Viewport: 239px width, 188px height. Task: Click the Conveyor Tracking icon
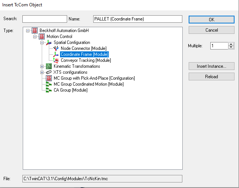[x=56, y=60]
